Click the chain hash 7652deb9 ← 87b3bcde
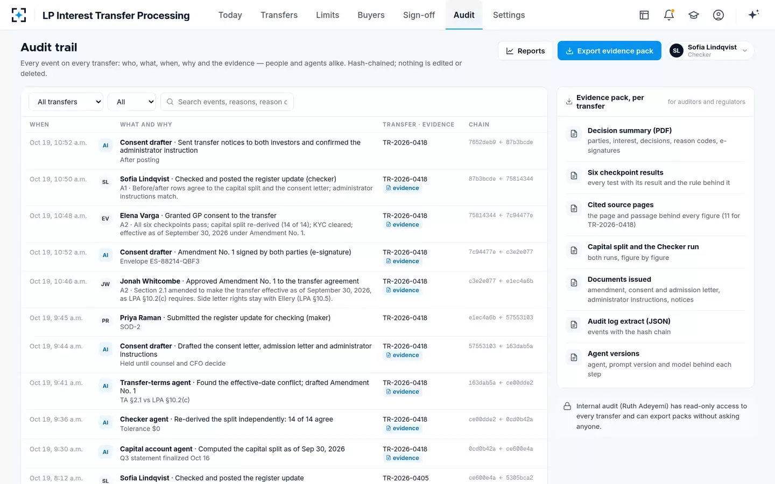Viewport: 775px width, 484px height. click(501, 143)
